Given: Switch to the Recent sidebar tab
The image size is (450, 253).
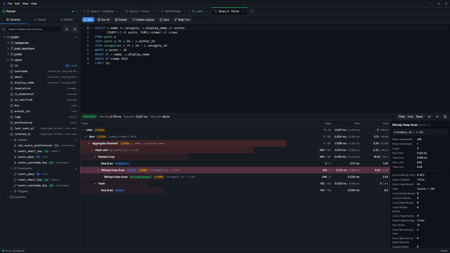Looking at the screenshot, I should pyautogui.click(x=67, y=20).
